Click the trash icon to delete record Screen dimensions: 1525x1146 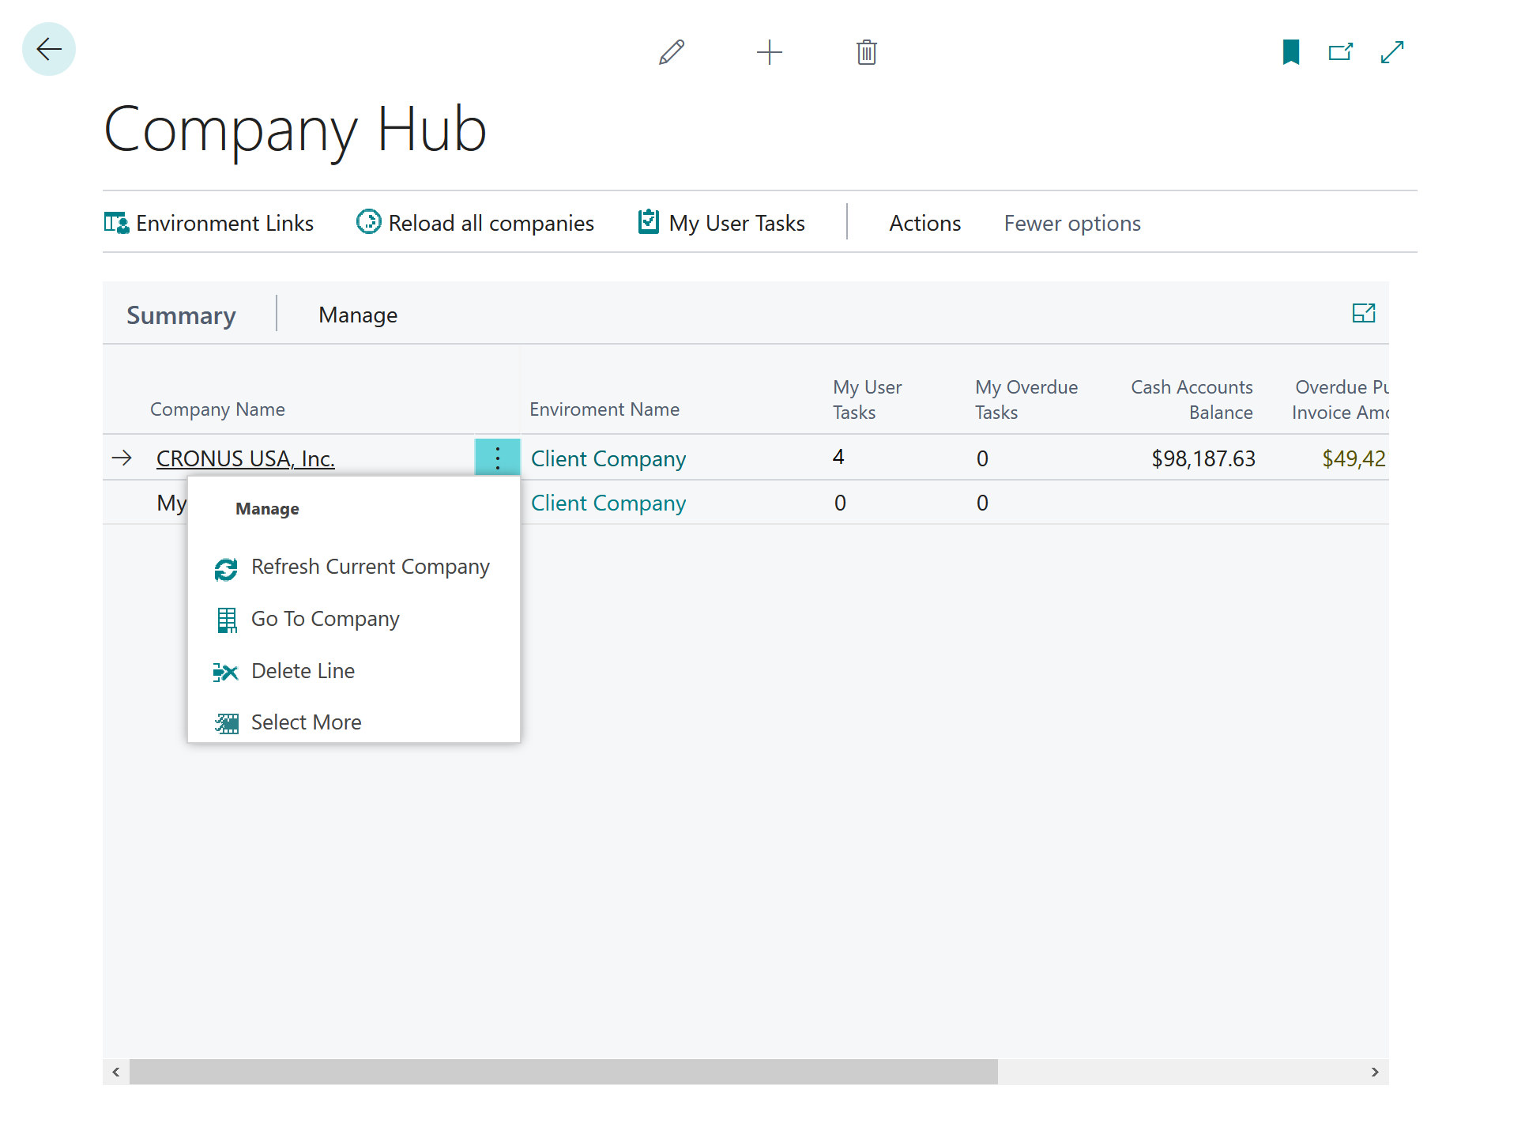click(865, 52)
